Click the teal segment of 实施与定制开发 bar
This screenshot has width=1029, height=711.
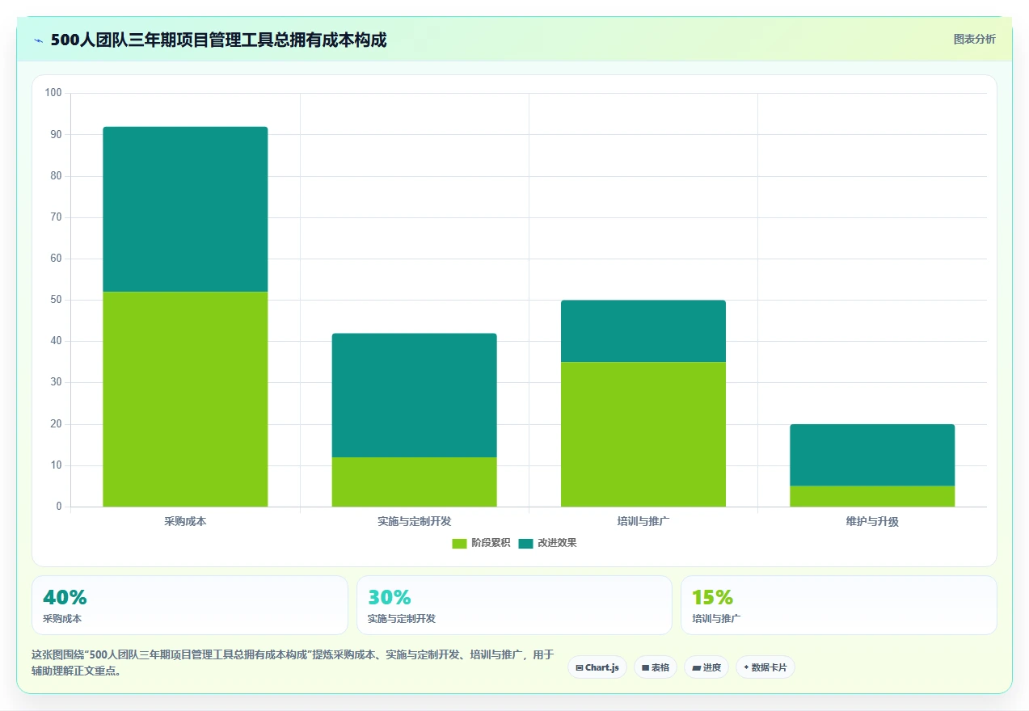(x=414, y=395)
